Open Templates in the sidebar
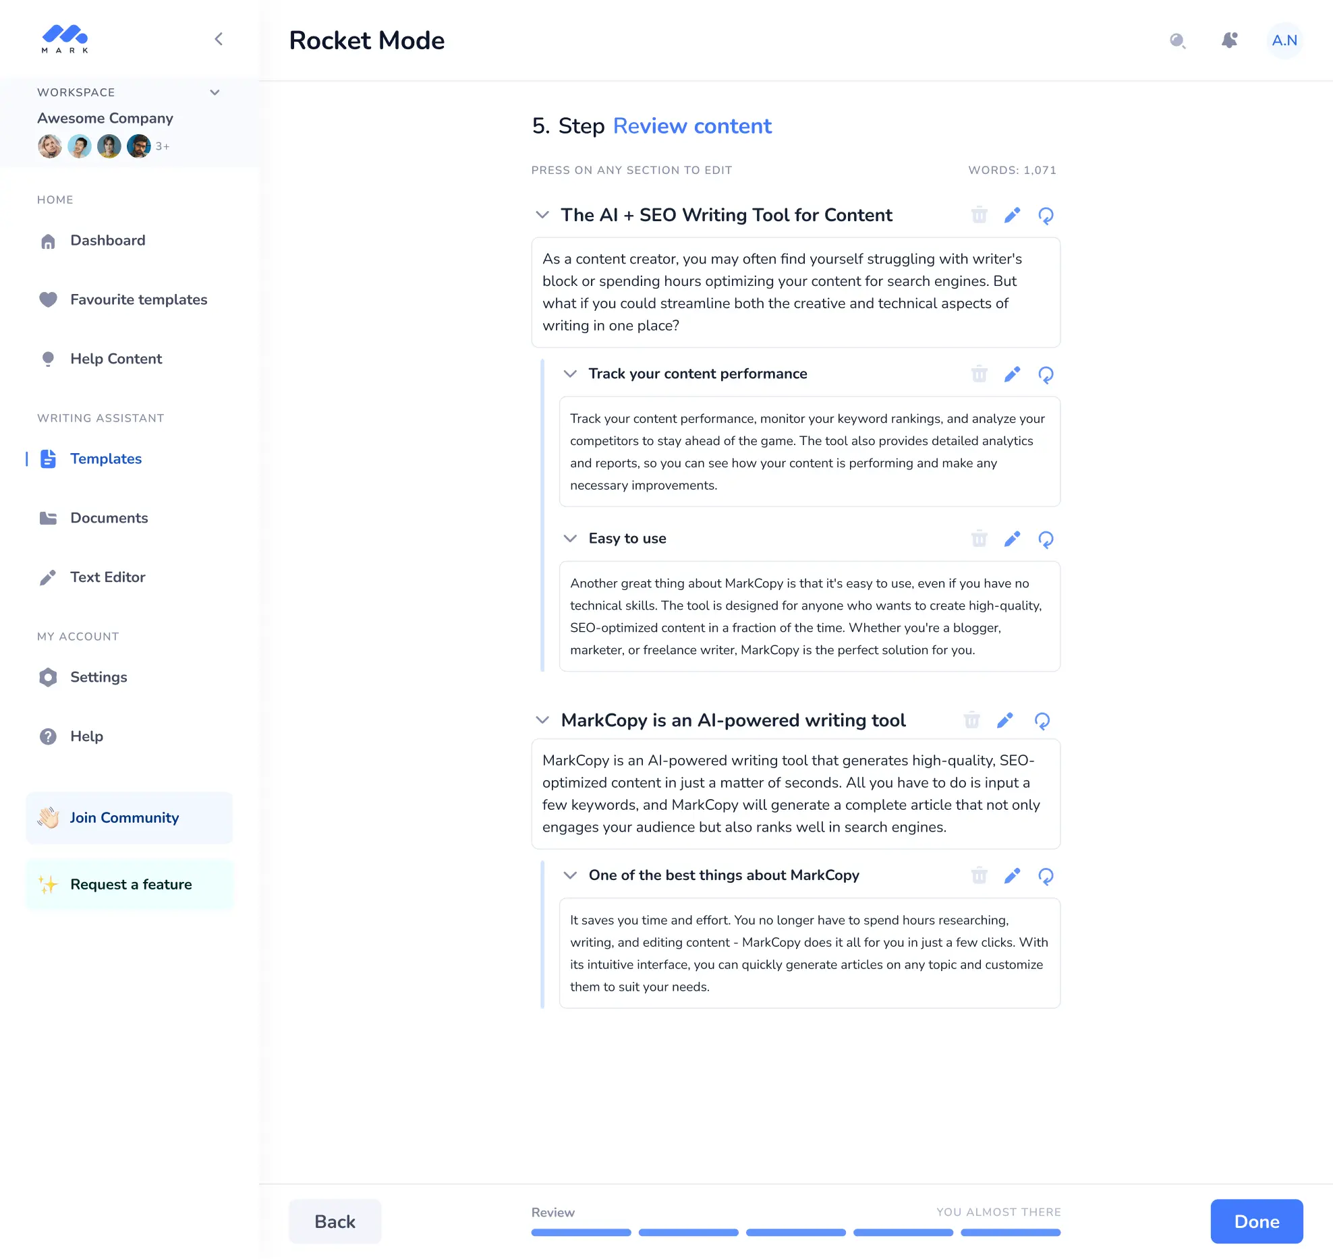1333x1259 pixels. tap(106, 459)
